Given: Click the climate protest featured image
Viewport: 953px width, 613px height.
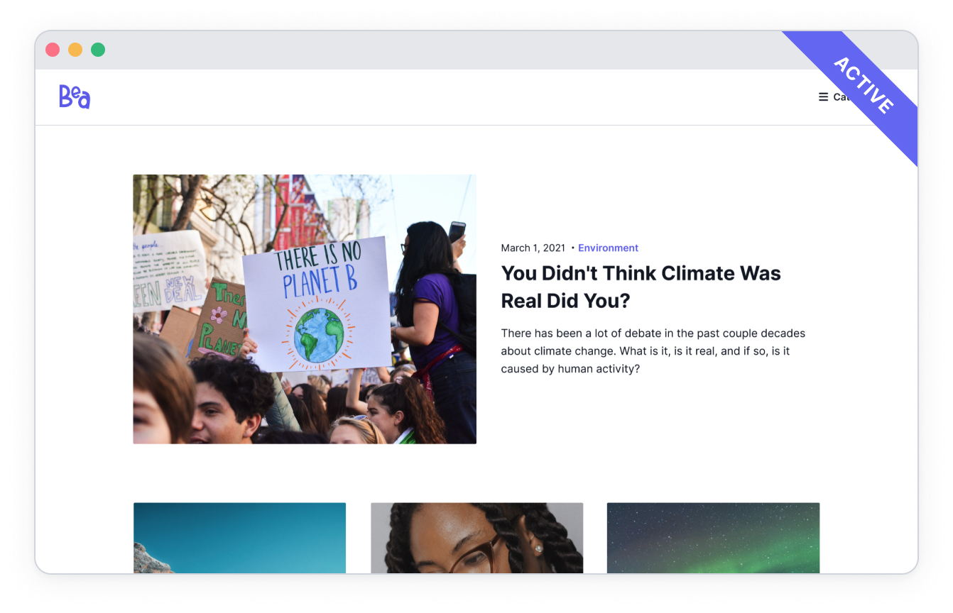Looking at the screenshot, I should (305, 309).
